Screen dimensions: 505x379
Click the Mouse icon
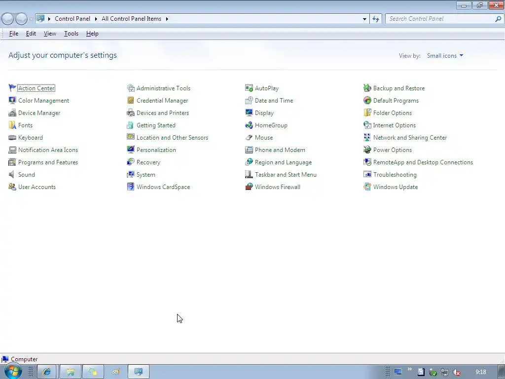[249, 138]
